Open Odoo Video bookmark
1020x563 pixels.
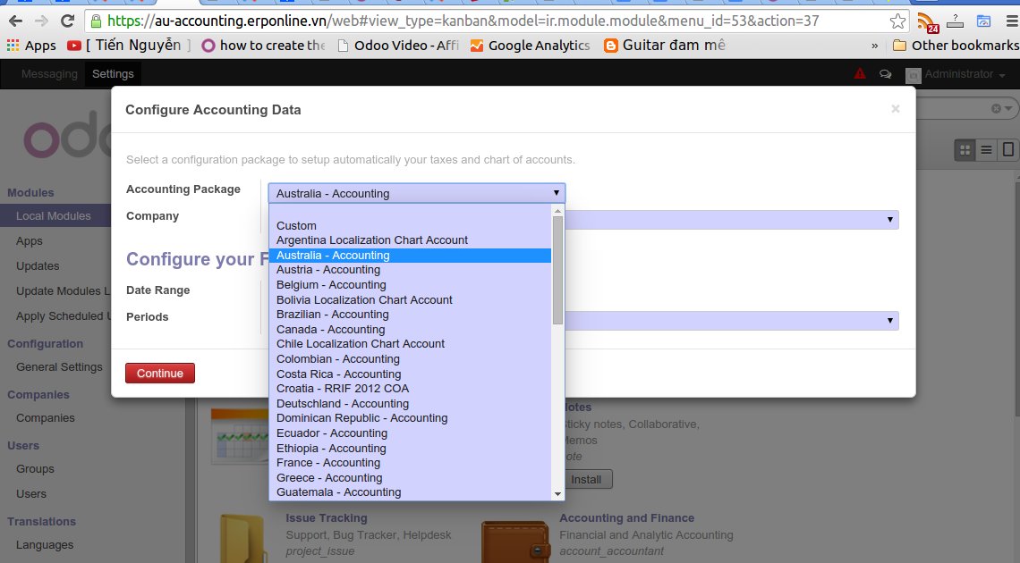[x=397, y=46]
